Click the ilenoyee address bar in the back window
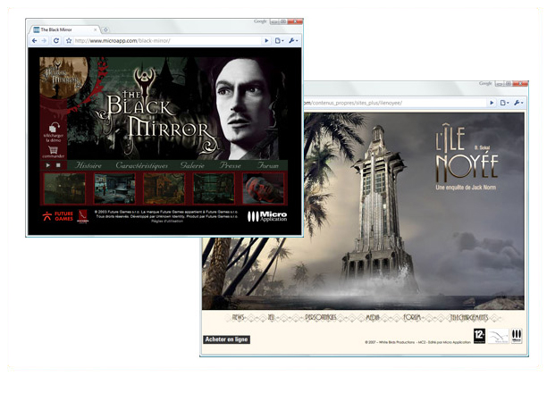Image resolution: width=547 pixels, height=402 pixels. pos(394,103)
